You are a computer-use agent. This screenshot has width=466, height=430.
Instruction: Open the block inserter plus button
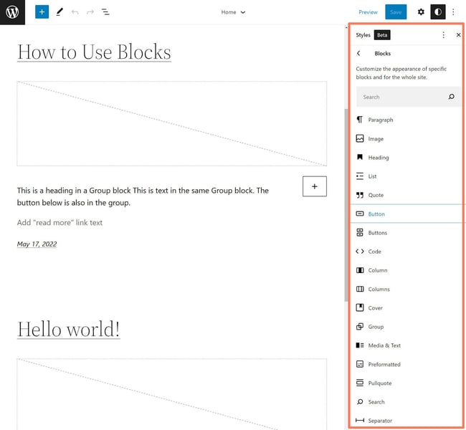[x=42, y=12]
